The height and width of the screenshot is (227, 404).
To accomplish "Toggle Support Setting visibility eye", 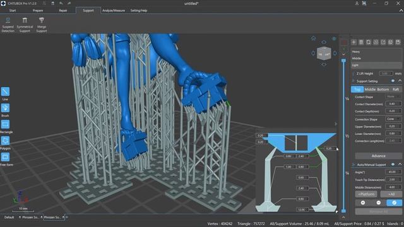I will click(393, 81).
